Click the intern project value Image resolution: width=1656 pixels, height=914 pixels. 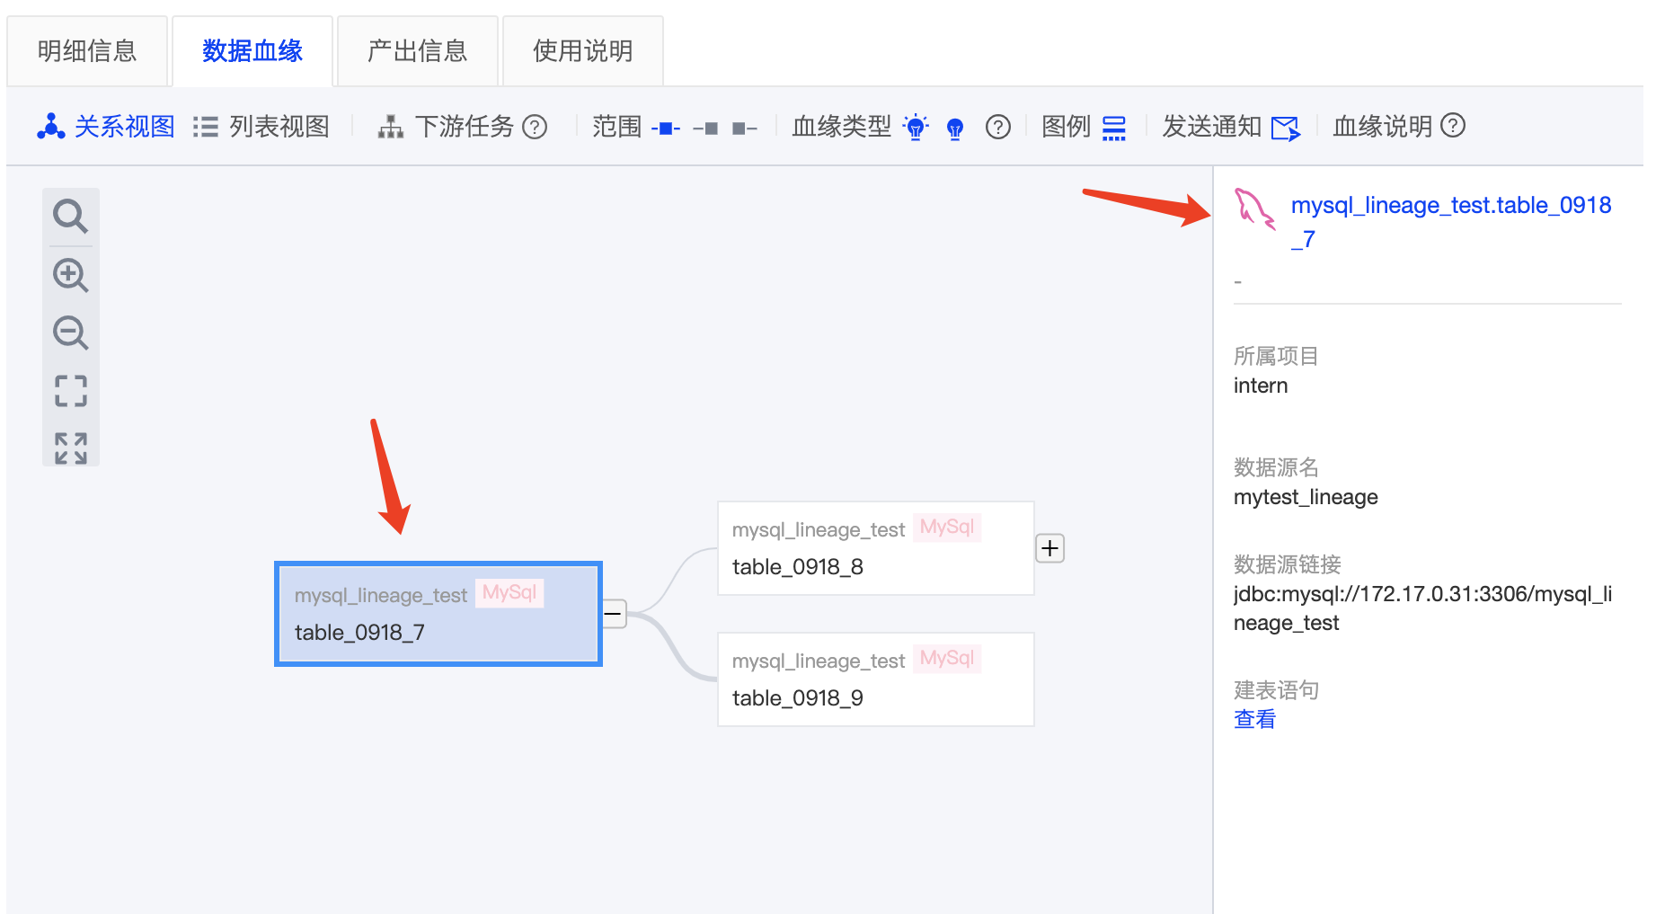tap(1261, 386)
